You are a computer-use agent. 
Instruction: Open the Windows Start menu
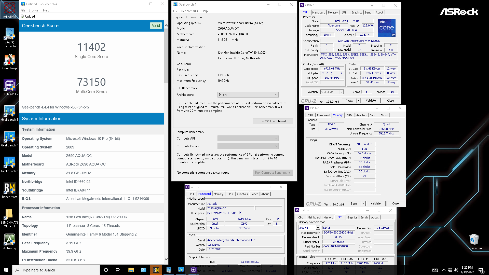6,270
